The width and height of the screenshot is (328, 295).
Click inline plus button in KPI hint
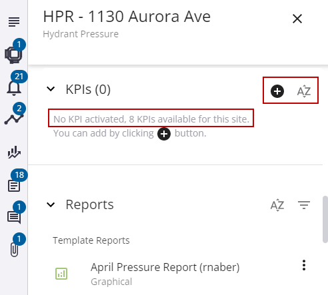click(164, 134)
